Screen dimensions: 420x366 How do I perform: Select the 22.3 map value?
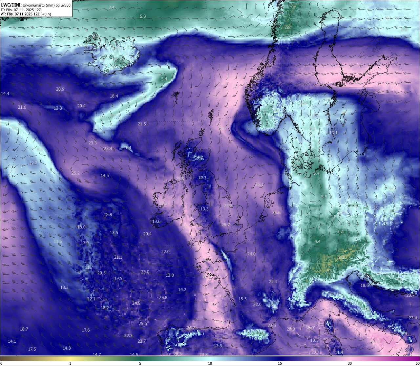128,335
